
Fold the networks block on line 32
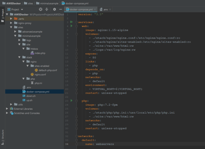(x=77, y=136)
